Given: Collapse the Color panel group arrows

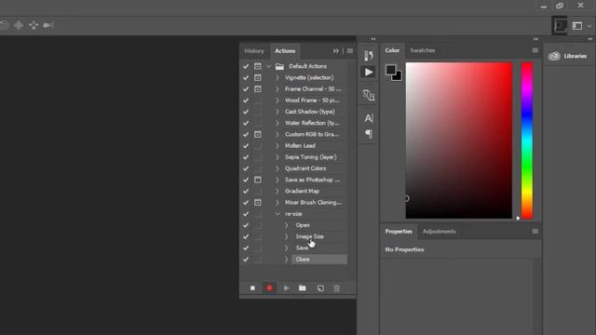Looking at the screenshot, I should click(535, 39).
